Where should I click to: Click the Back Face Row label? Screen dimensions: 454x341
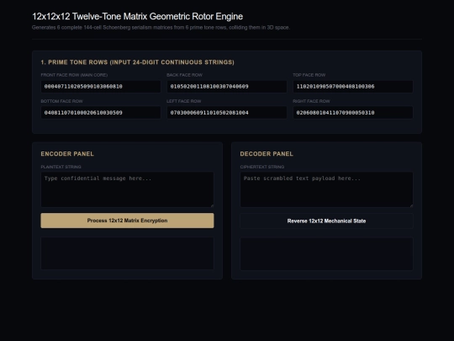(184, 75)
